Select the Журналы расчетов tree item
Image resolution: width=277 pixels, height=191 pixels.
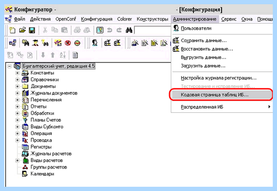[51, 154]
